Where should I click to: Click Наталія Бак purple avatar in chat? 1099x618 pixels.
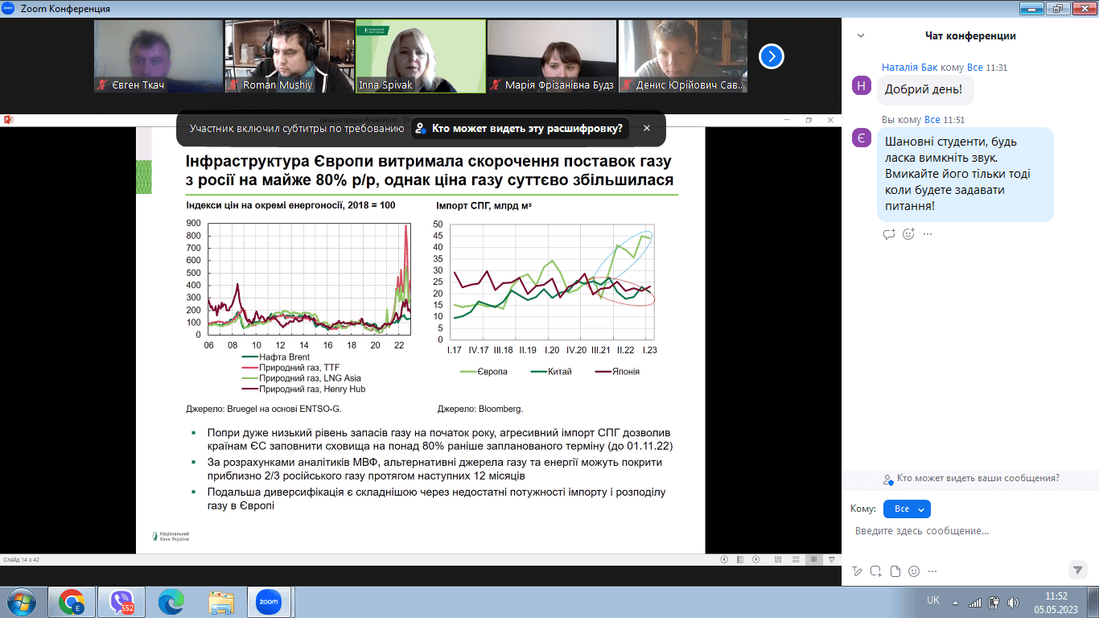click(x=862, y=87)
